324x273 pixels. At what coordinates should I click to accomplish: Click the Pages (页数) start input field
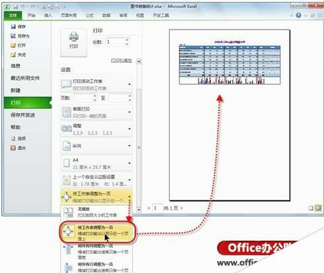[83, 98]
